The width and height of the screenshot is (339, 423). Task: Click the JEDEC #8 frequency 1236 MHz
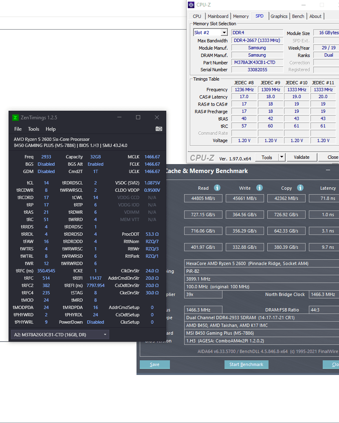(244, 90)
